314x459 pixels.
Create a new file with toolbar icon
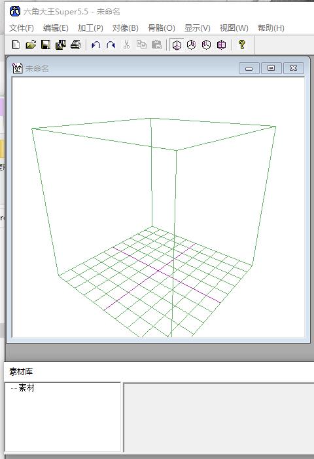[x=16, y=45]
